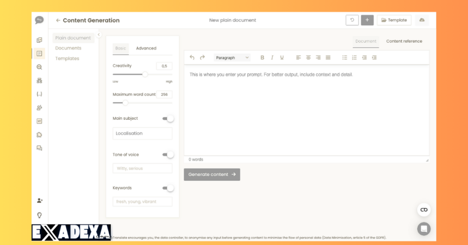Select Plain document in side menu
This screenshot has width=468, height=245.
(74, 38)
